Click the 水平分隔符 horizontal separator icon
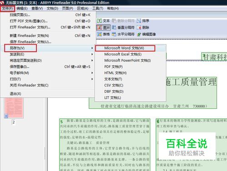The image size is (227, 171). pyautogui.click(x=114, y=34)
